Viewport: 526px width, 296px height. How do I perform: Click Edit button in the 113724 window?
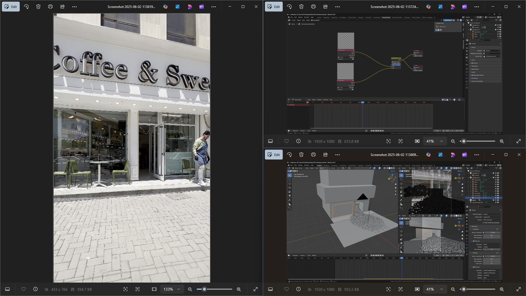point(274,7)
